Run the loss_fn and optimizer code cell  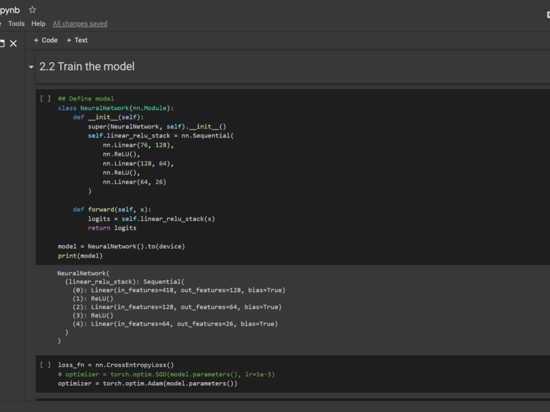pyautogui.click(x=46, y=364)
